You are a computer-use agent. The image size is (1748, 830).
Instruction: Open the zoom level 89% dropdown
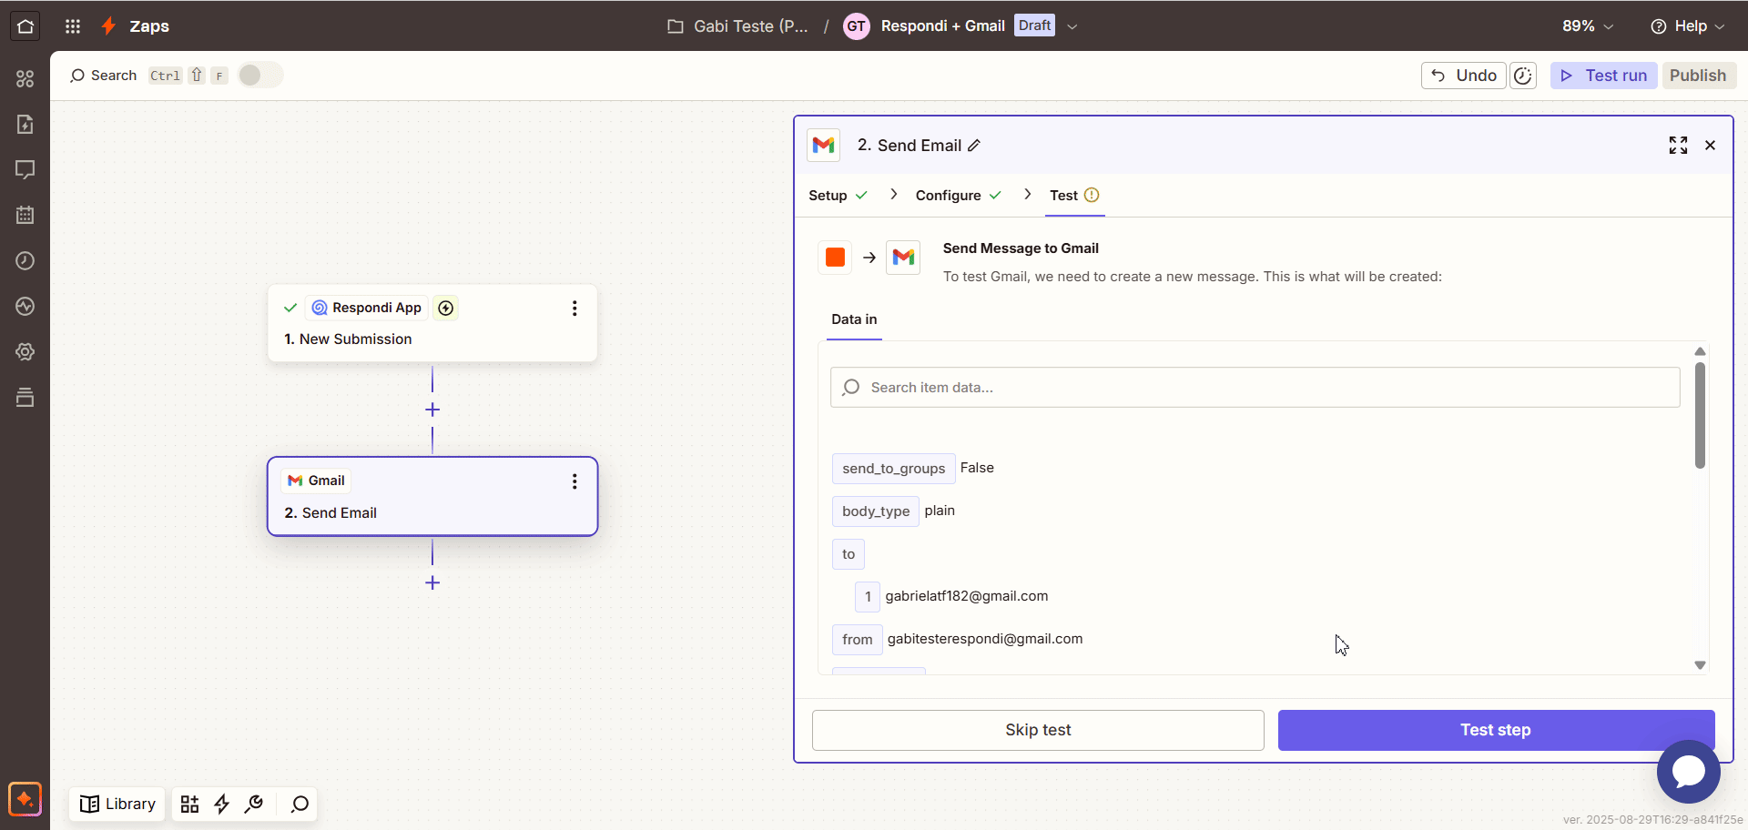(x=1588, y=26)
